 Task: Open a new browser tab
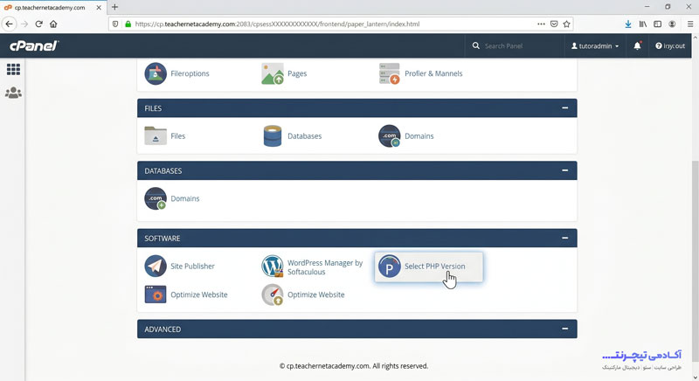114,7
